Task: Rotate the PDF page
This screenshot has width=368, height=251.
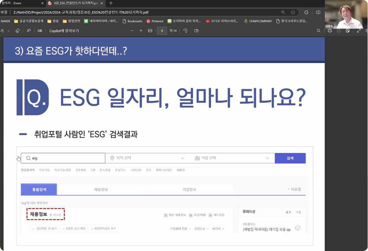Action: (185, 31)
